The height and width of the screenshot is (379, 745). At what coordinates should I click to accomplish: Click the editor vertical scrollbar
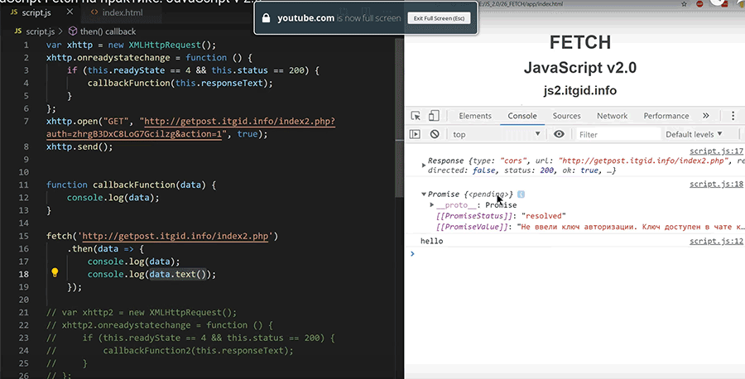(x=400, y=118)
